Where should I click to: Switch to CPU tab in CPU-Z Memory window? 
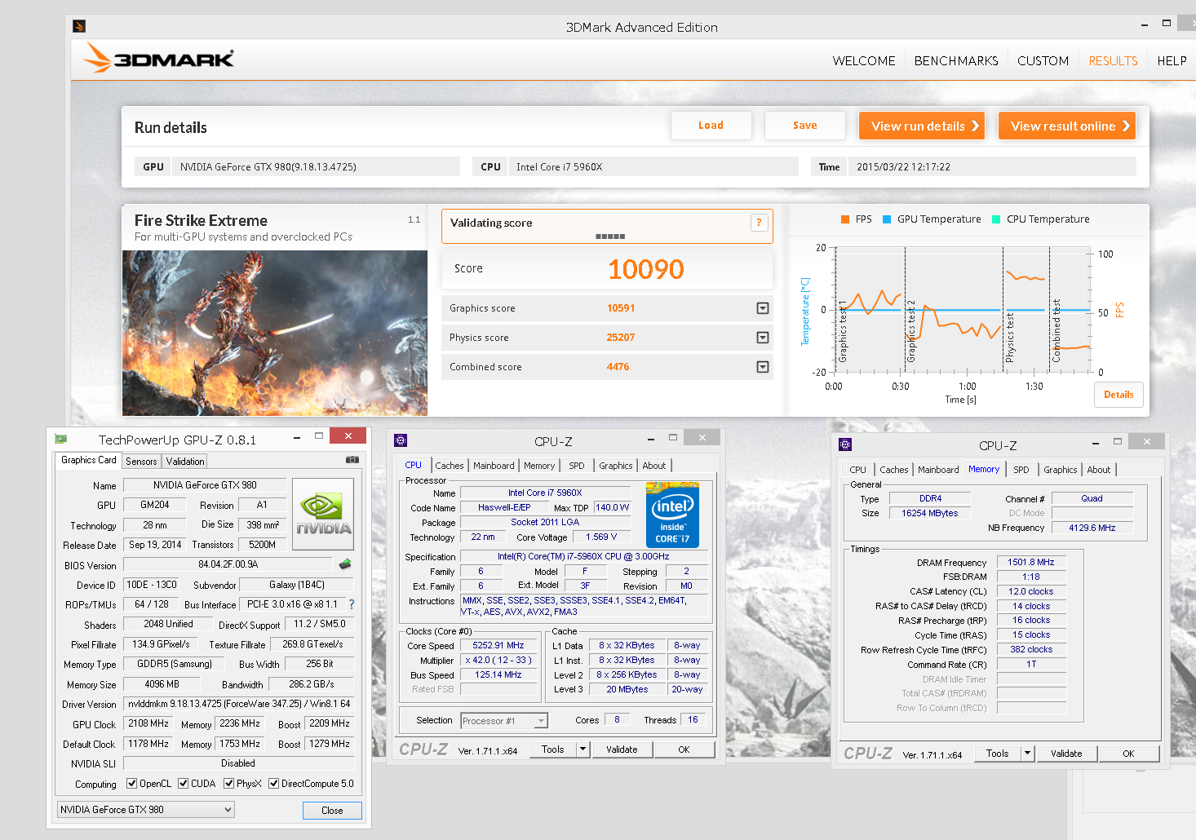(857, 470)
